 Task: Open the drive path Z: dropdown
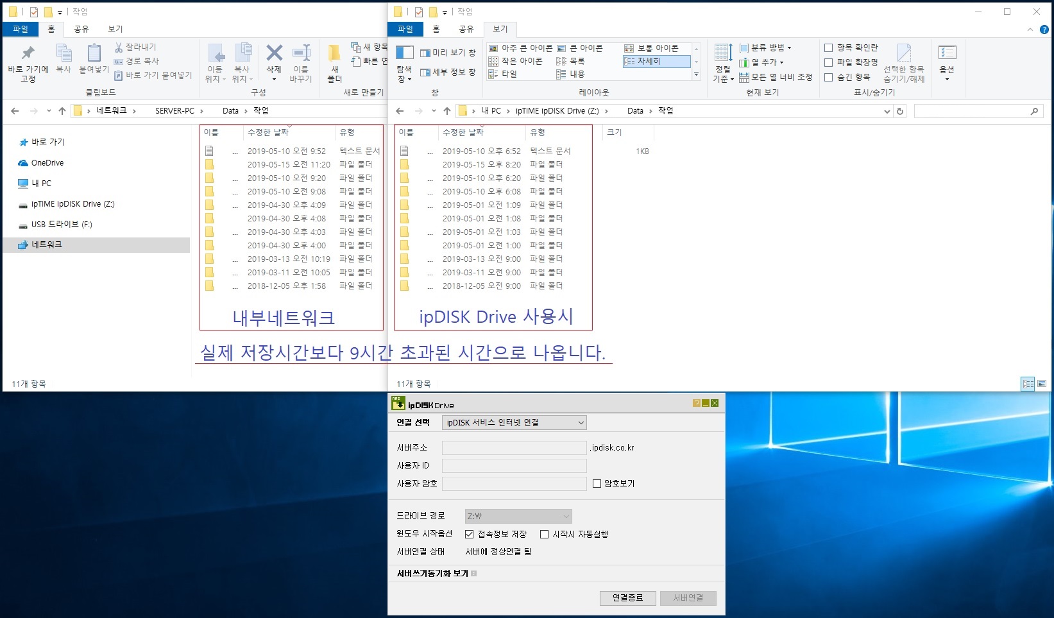(518, 516)
